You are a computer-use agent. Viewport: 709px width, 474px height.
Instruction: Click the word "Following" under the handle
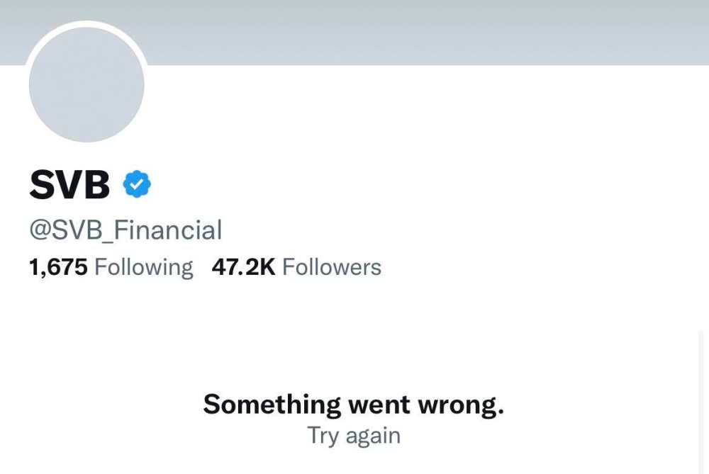[143, 267]
